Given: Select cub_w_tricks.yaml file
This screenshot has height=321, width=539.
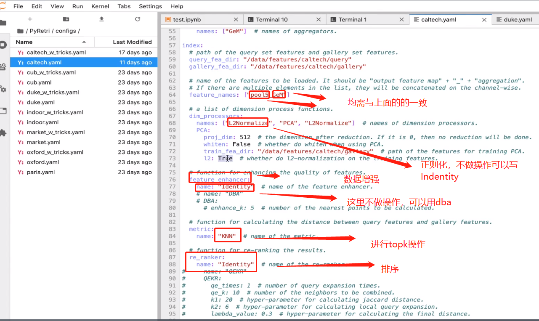Looking at the screenshot, I should [x=84, y=72].
